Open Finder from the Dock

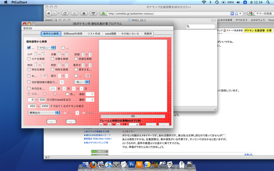coord(86,165)
